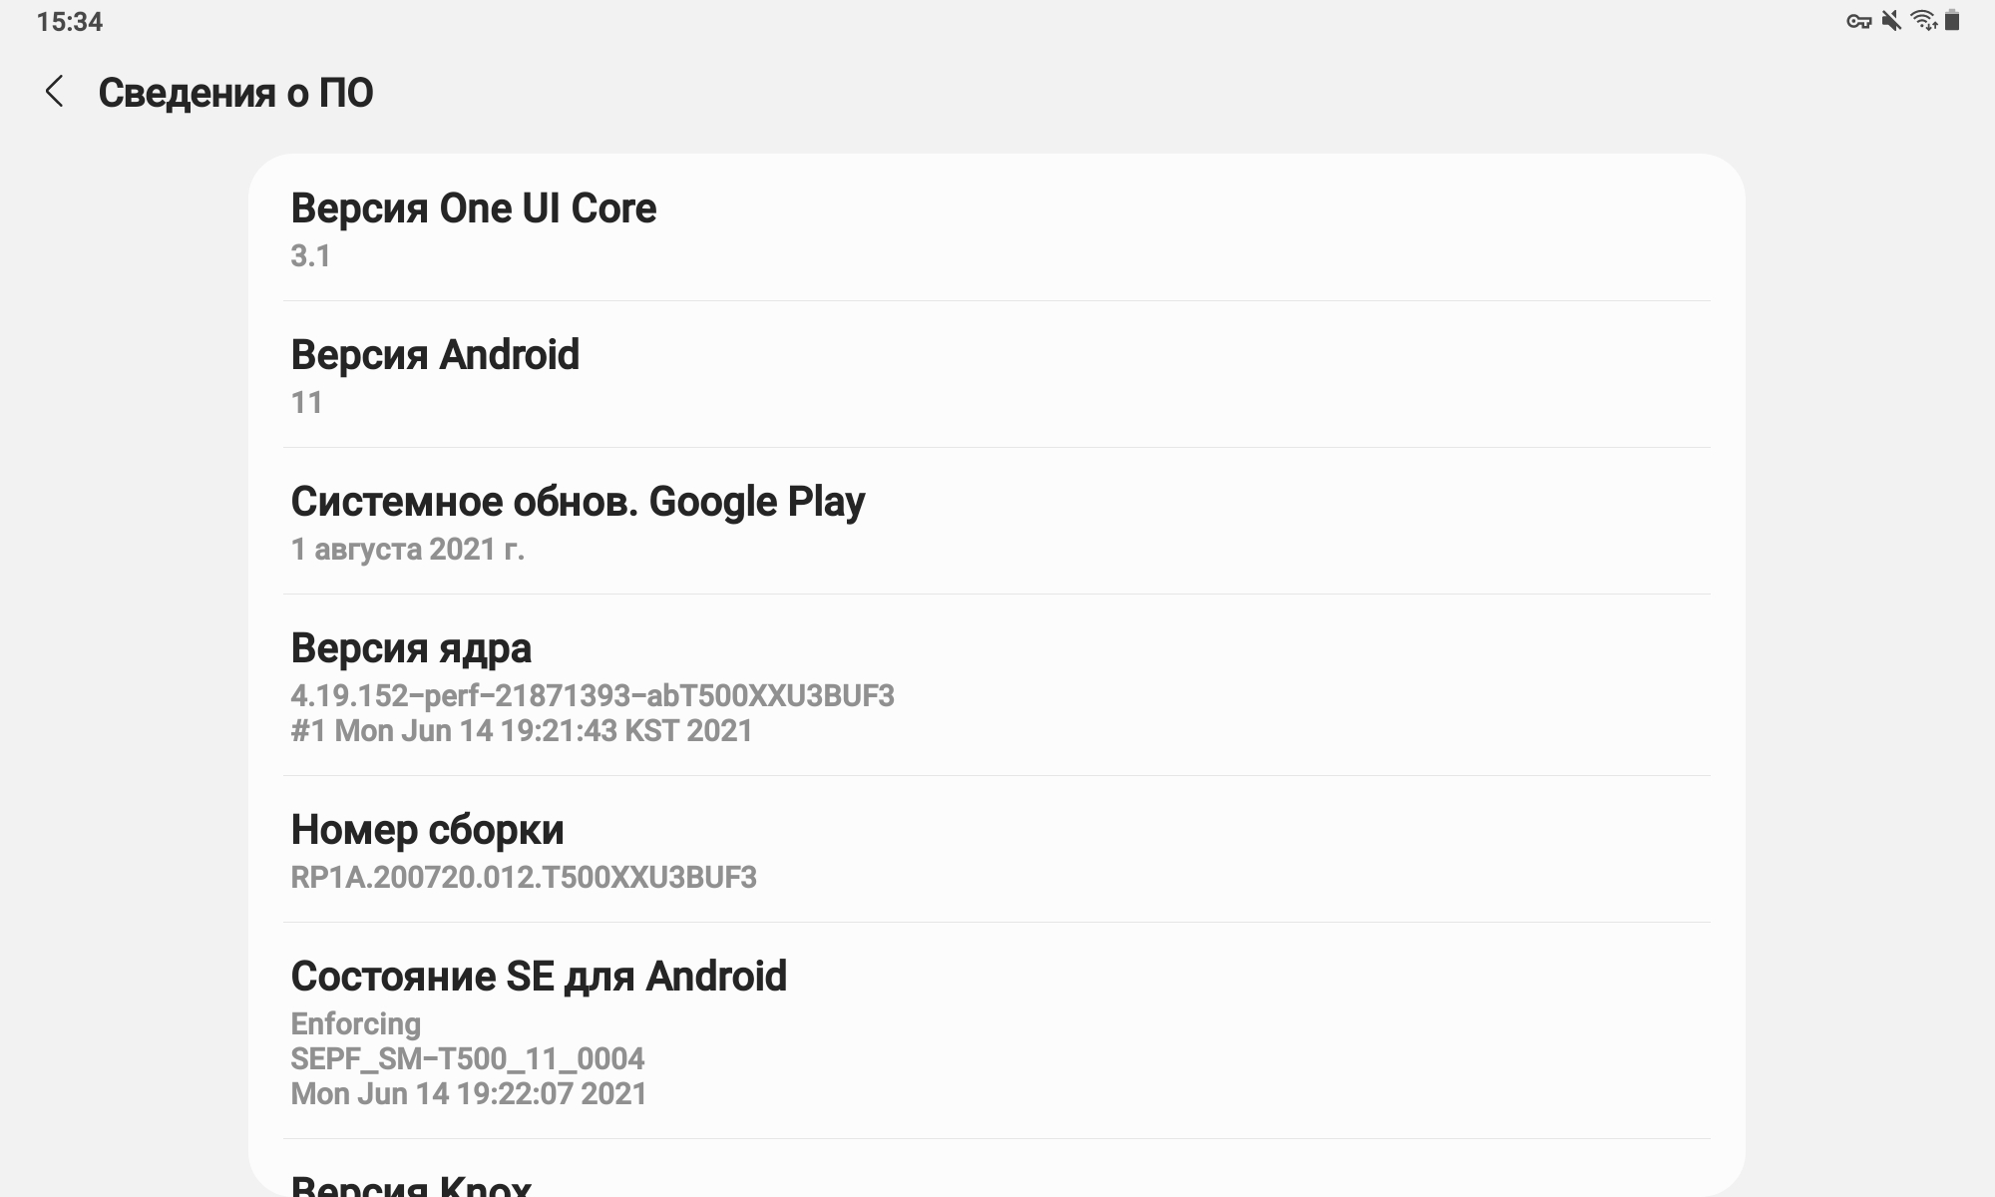This screenshot has height=1197, width=1995.
Task: Tap the battery status icon
Action: coord(1952,21)
